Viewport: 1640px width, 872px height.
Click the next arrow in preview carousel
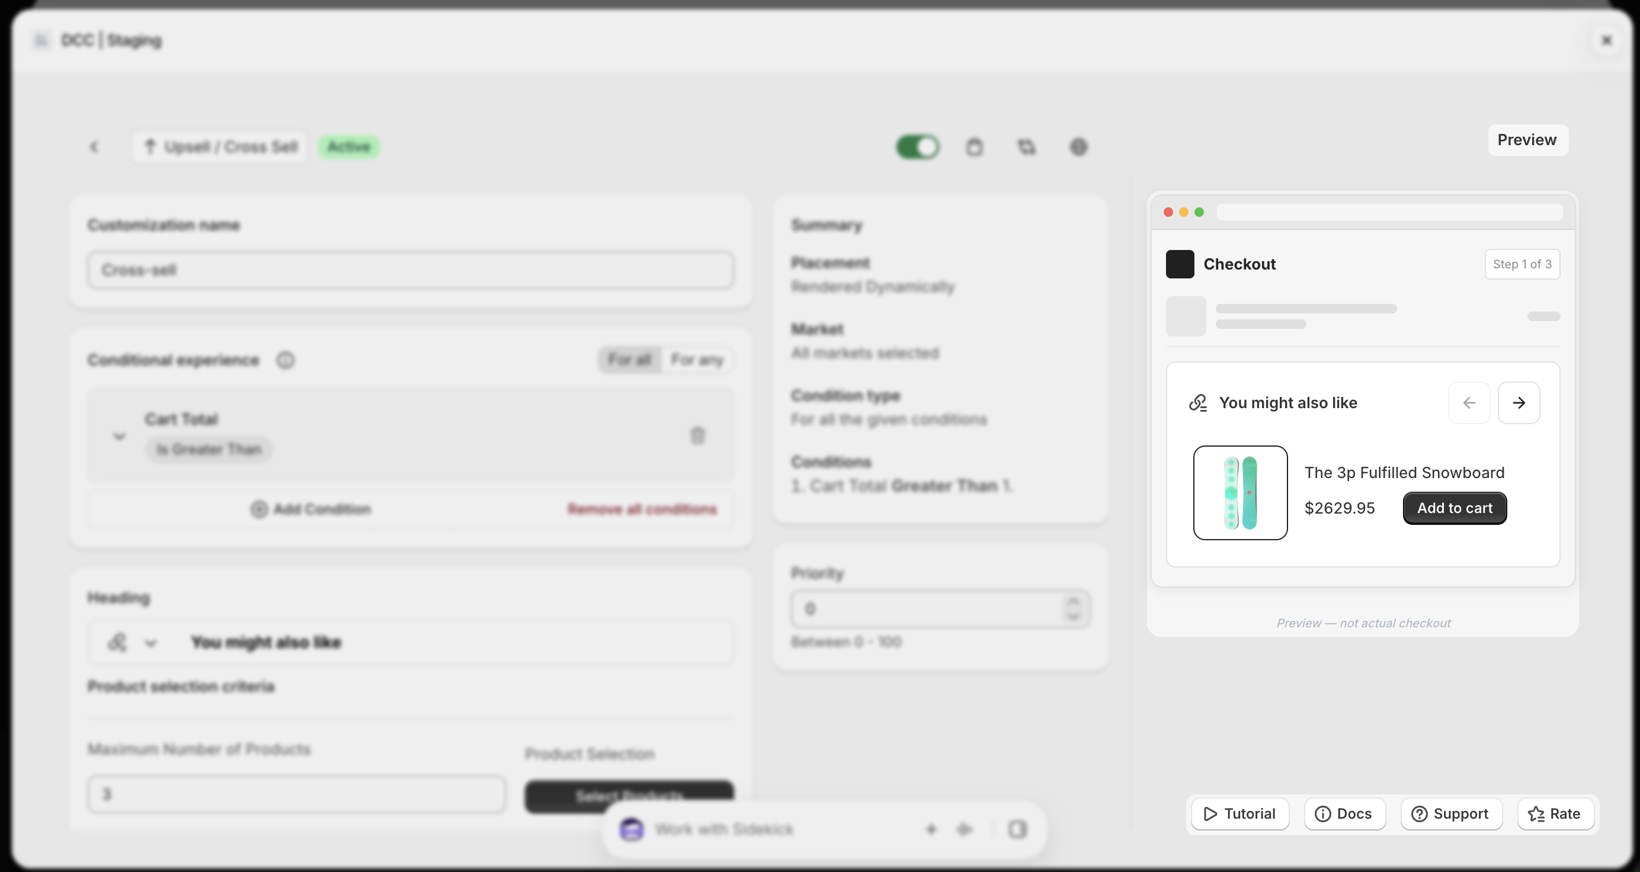coord(1519,403)
